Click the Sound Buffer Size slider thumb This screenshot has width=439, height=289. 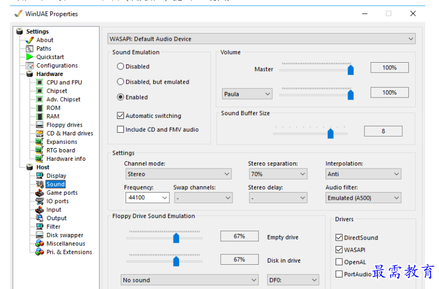tap(330, 133)
